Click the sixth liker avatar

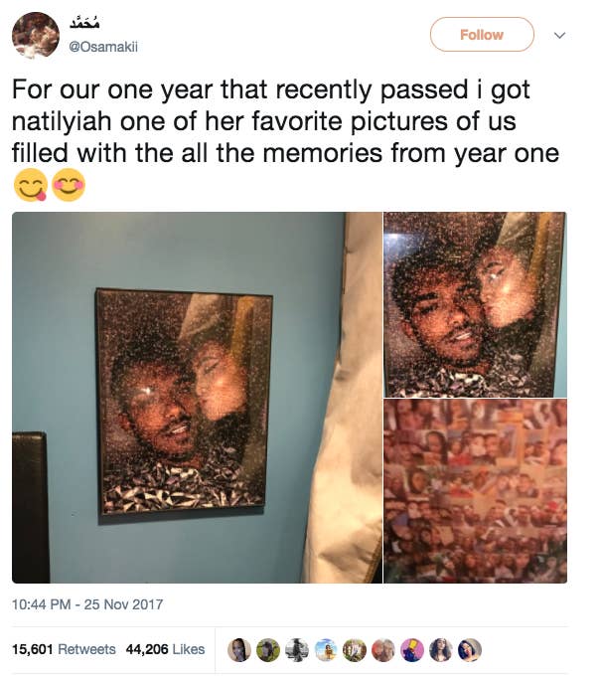[383, 649]
